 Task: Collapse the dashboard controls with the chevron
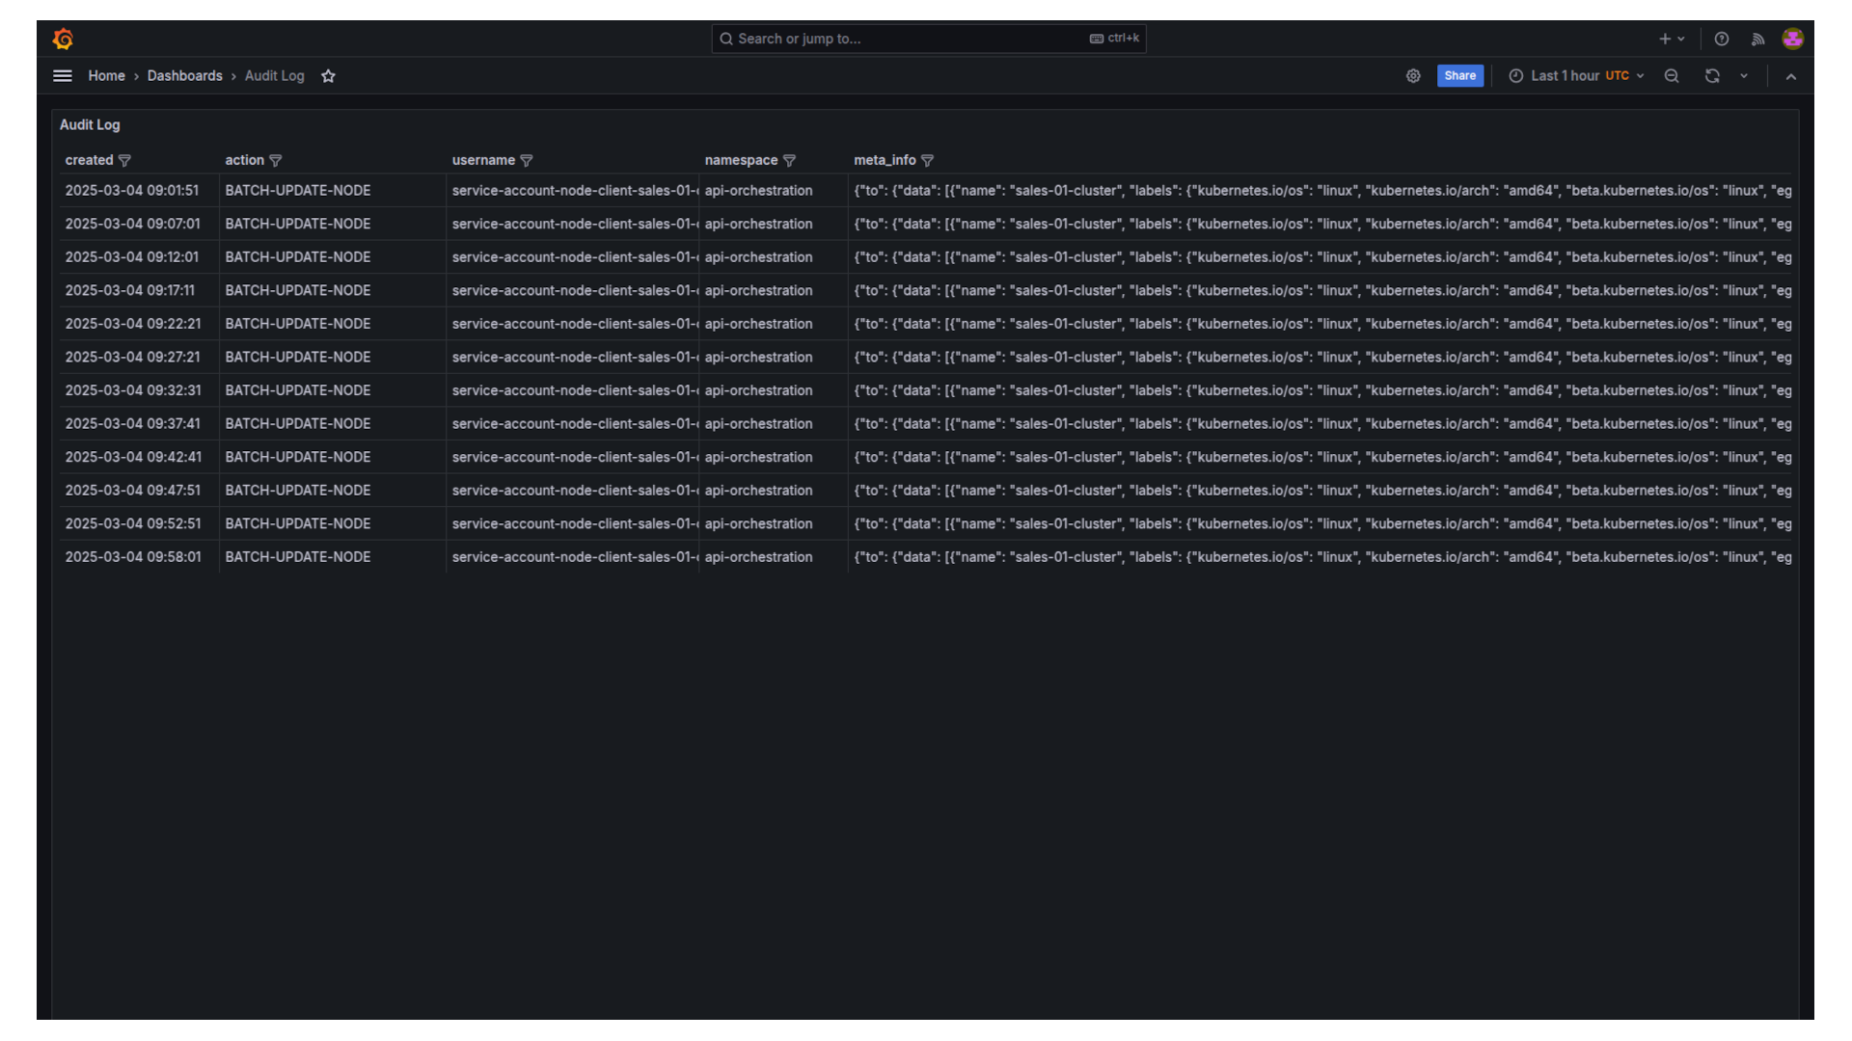coord(1791,75)
